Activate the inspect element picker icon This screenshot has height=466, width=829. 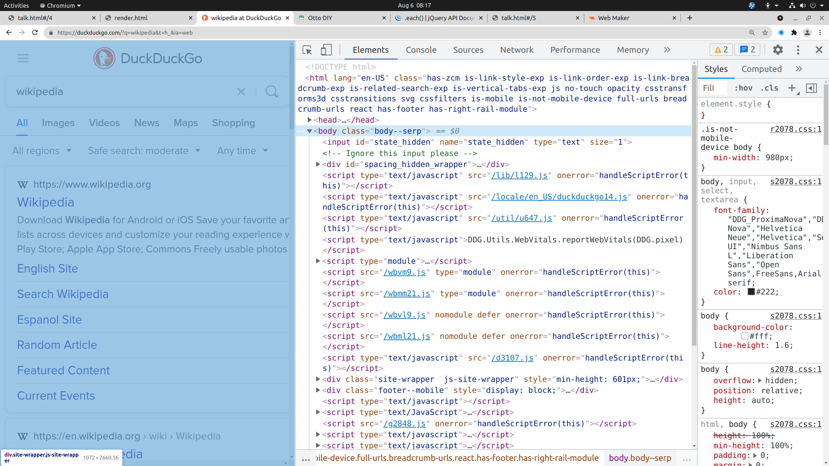[307, 50]
